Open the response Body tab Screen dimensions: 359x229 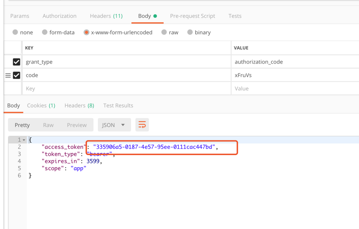coord(13,106)
